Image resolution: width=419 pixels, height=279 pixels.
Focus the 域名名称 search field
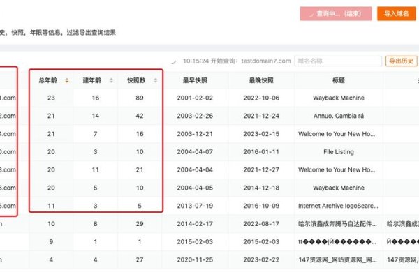[338, 61]
